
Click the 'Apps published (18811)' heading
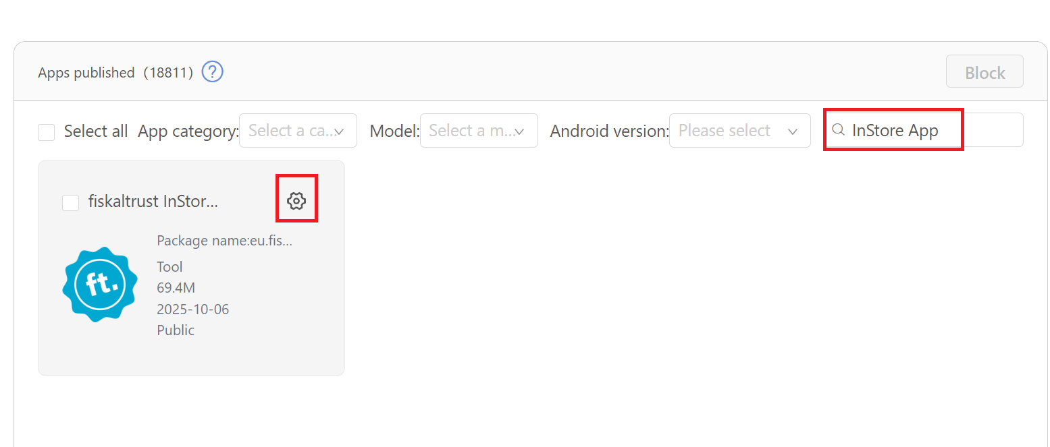click(115, 72)
